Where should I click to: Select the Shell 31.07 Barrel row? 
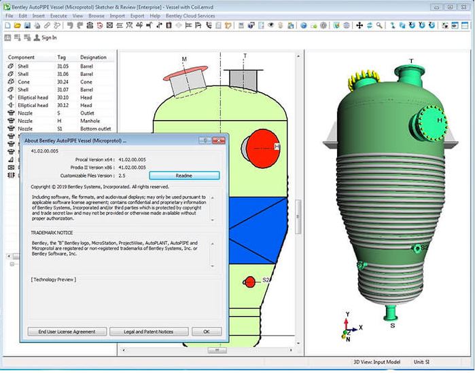(x=60, y=90)
